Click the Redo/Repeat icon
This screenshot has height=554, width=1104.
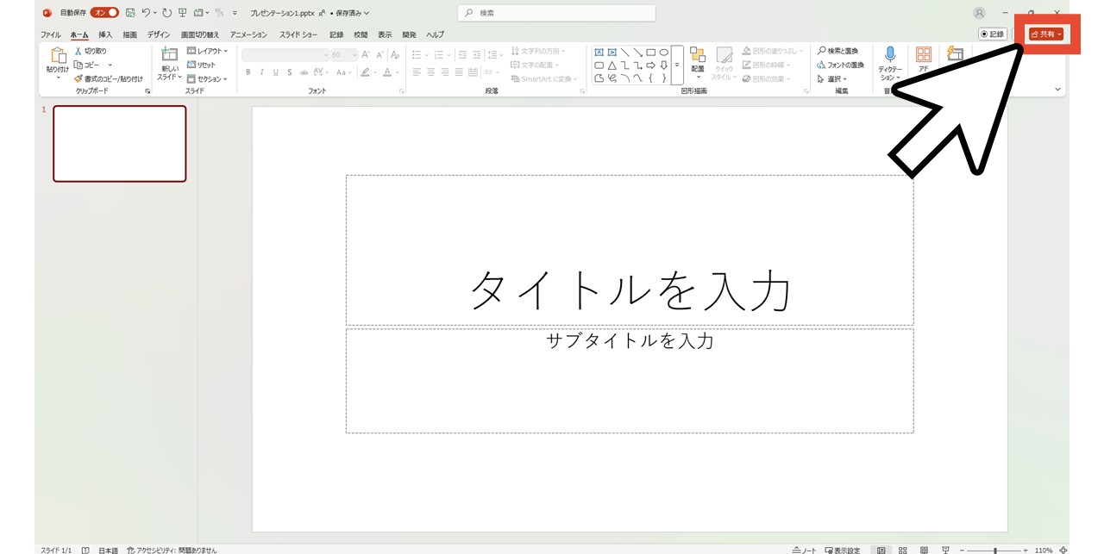tap(166, 13)
